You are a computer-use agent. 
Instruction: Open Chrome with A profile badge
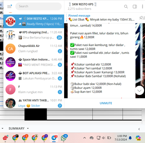tap(25, 138)
